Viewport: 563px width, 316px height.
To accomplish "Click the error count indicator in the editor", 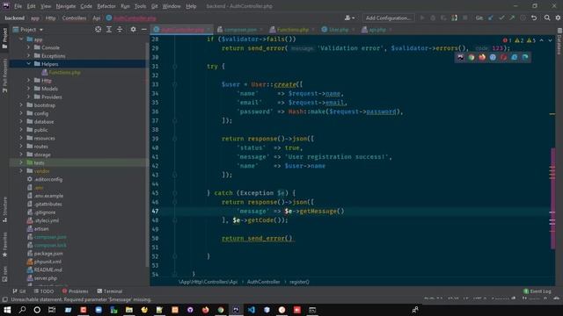I will tap(508, 40).
